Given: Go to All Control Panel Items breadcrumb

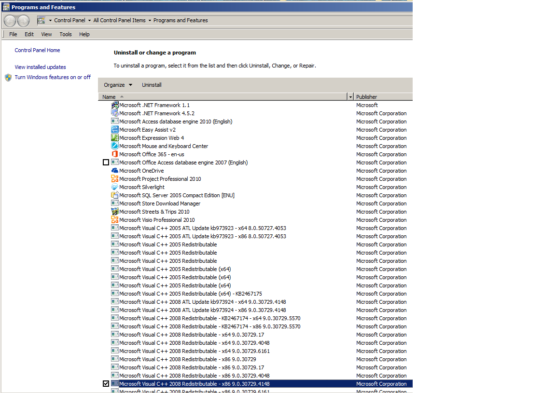Looking at the screenshot, I should pyautogui.click(x=120, y=21).
